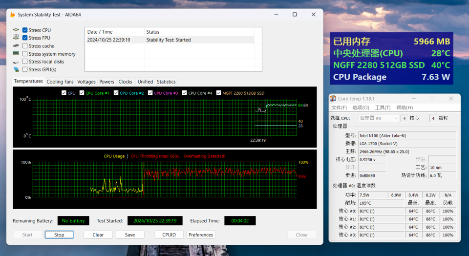This screenshot has width=469, height=256.
Task: Click the Clear button
Action: coord(98,235)
